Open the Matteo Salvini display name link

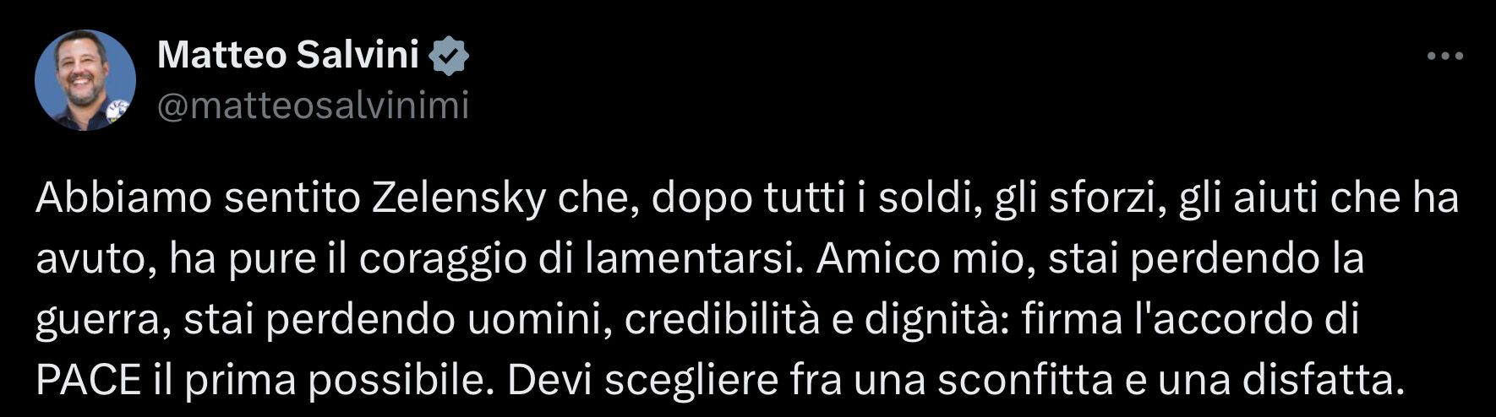point(287,55)
